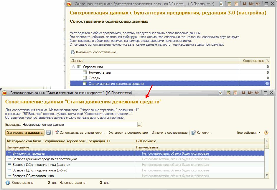Click the favorites star icon in the data mapping window
The image size is (277, 190).
pos(220,93)
